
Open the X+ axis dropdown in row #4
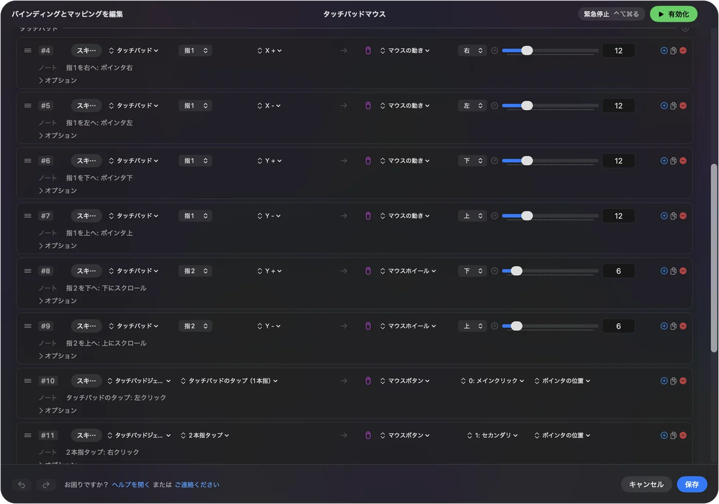point(270,50)
